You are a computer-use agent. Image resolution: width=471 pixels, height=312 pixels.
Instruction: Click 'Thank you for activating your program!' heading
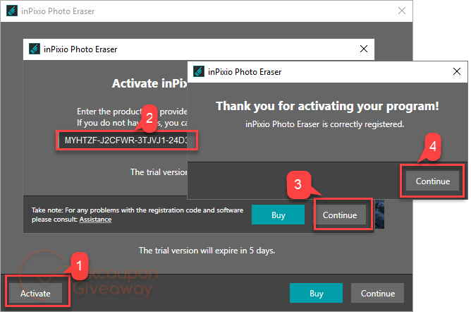pos(327,106)
